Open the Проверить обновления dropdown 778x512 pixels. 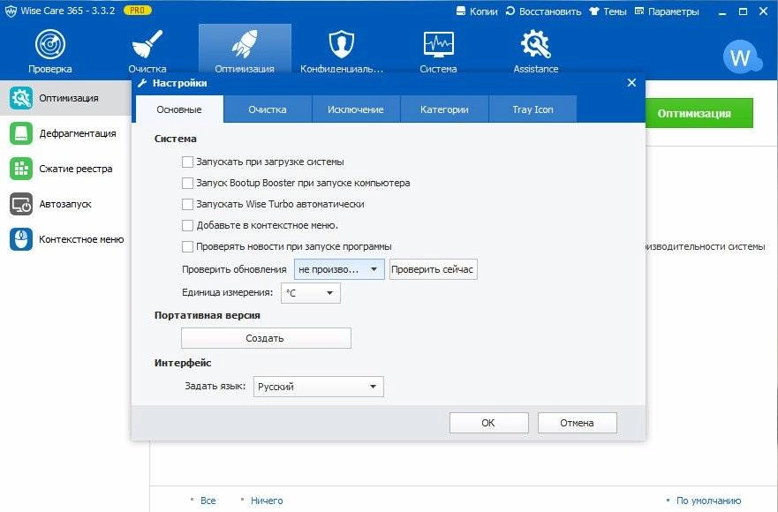(339, 269)
